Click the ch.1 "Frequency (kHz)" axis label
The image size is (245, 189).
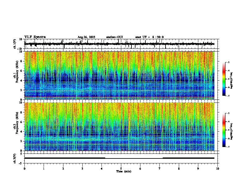(17, 72)
